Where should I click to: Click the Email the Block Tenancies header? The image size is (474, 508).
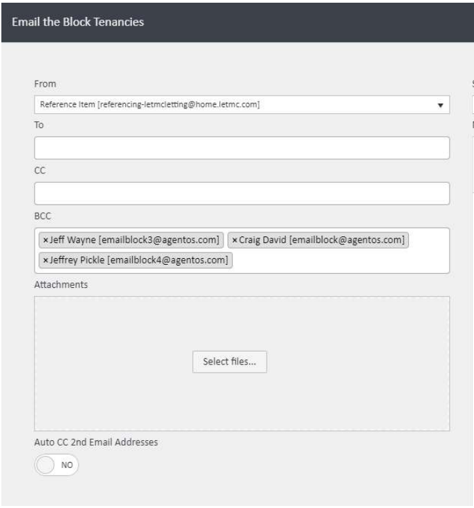click(78, 22)
